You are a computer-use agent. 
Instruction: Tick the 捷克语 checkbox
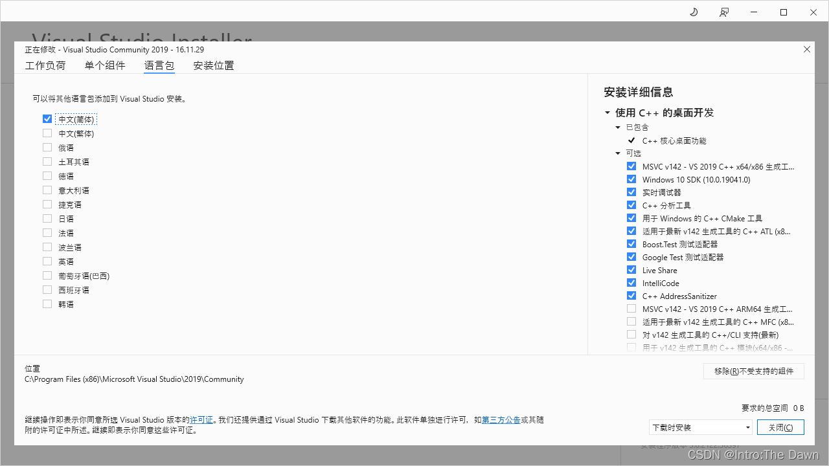click(47, 205)
